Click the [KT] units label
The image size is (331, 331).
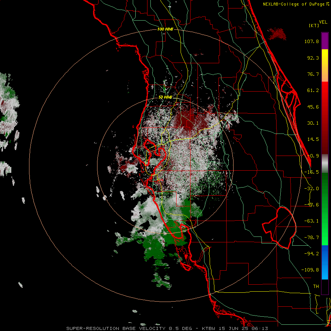pyautogui.click(x=314, y=25)
